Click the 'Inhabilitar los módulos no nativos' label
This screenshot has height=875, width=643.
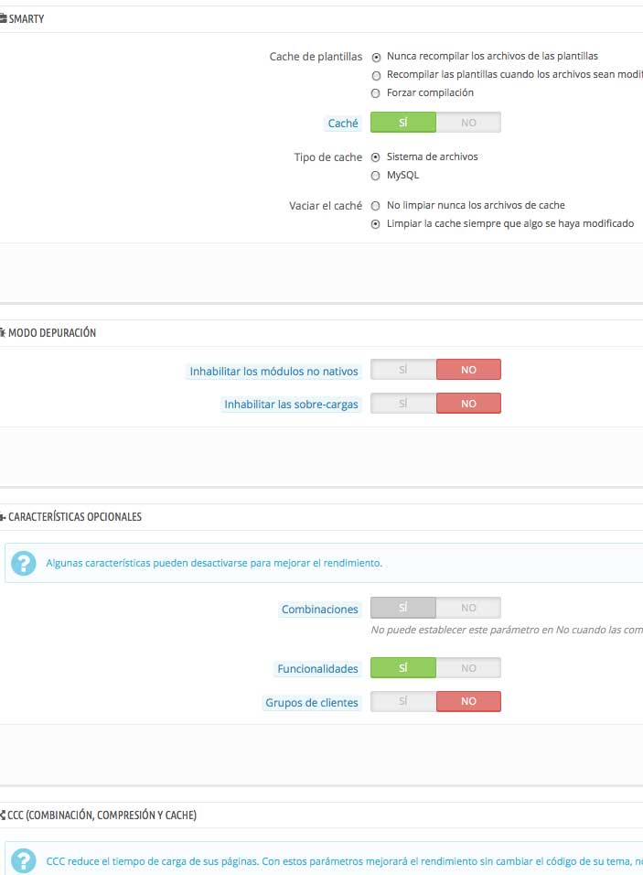pyautogui.click(x=273, y=371)
